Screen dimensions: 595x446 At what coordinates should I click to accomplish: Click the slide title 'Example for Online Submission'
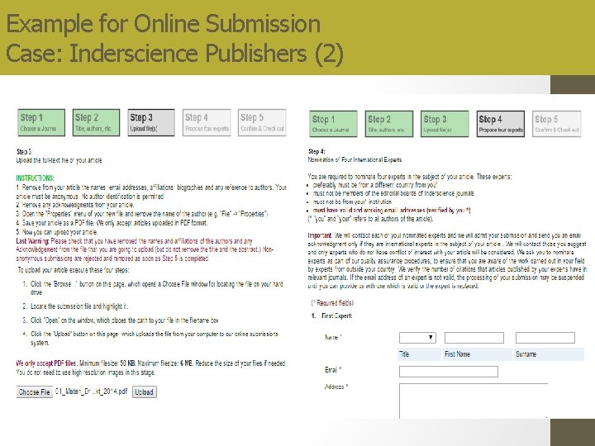164,23
